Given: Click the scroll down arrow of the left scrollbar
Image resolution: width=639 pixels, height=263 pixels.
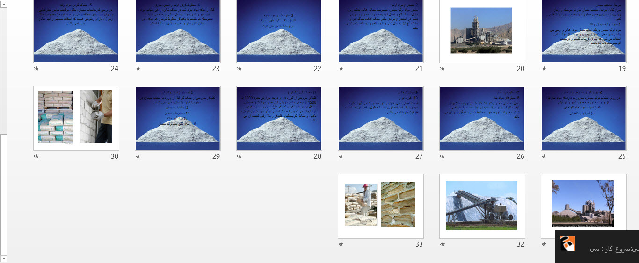Looking at the screenshot, I should (4, 258).
